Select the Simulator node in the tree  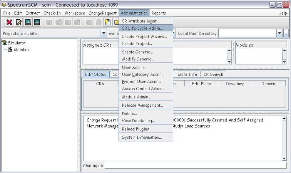click(x=17, y=43)
